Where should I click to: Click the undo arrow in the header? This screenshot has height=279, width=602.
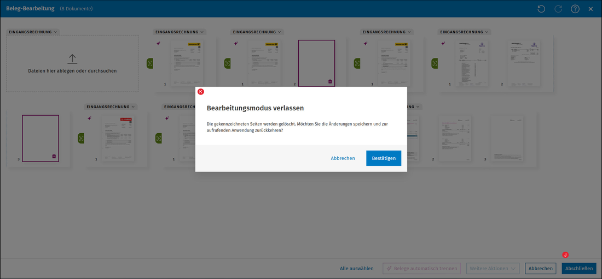[x=541, y=9]
